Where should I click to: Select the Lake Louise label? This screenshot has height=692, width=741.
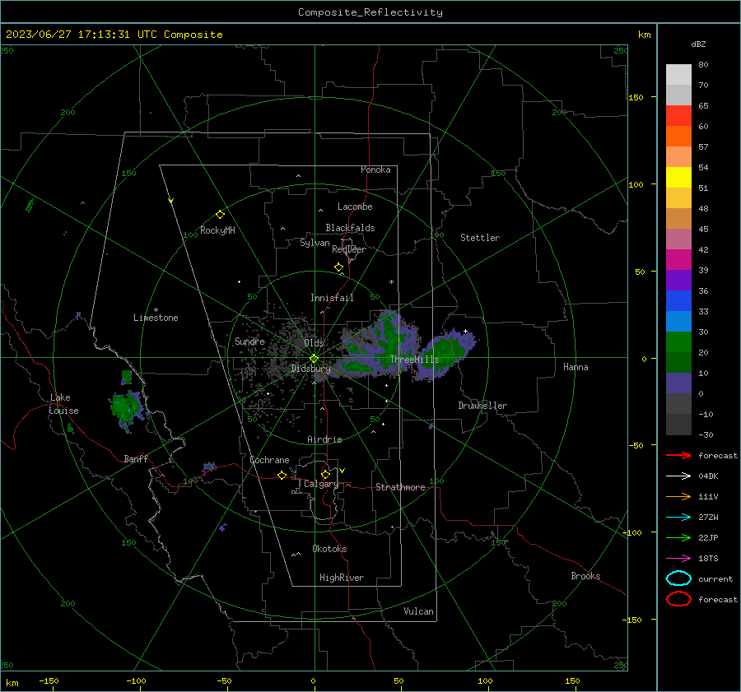(63, 404)
